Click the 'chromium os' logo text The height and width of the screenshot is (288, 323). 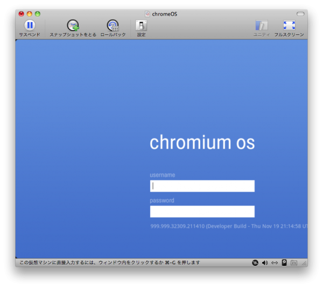point(202,142)
